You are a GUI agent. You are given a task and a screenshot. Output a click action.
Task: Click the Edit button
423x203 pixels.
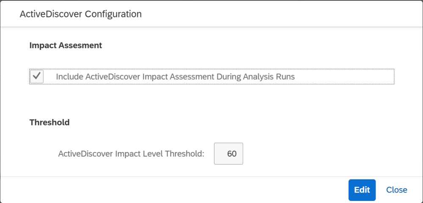362,190
